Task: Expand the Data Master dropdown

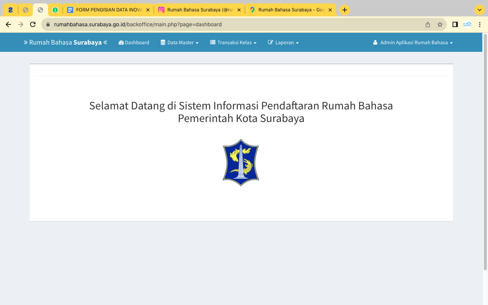Action: (x=180, y=43)
